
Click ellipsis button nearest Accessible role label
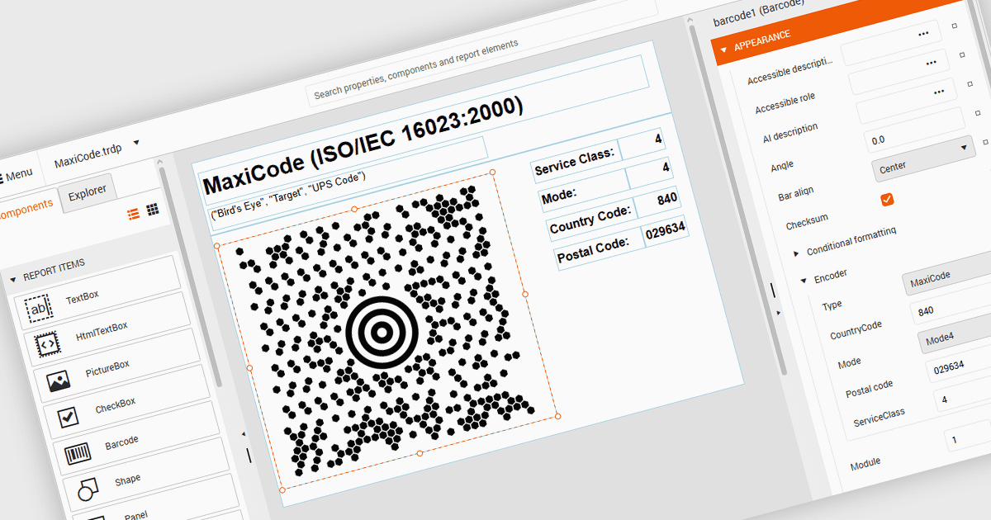(931, 63)
